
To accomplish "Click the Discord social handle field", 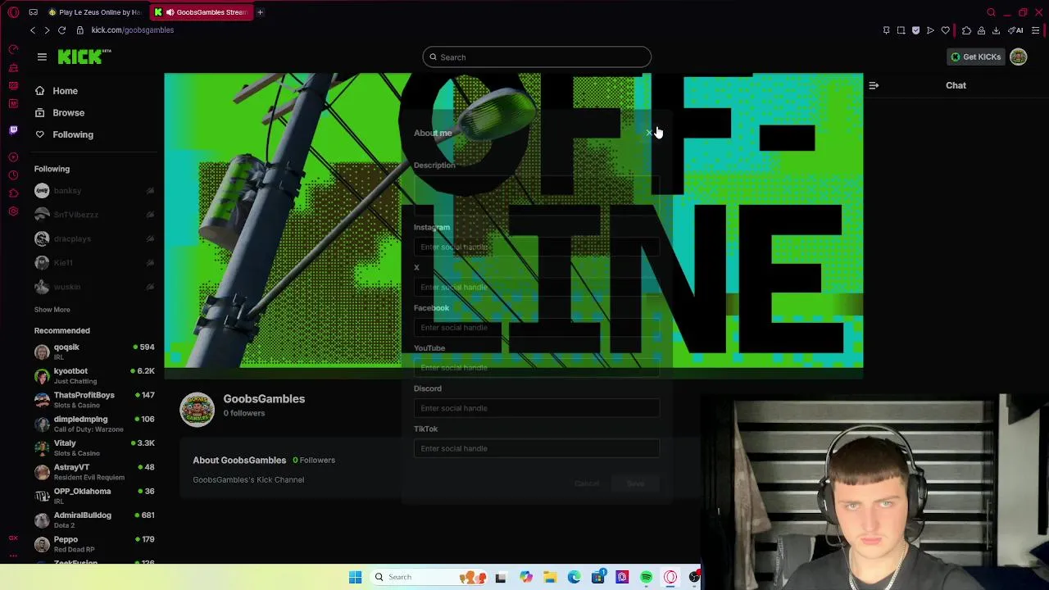I will (537, 408).
